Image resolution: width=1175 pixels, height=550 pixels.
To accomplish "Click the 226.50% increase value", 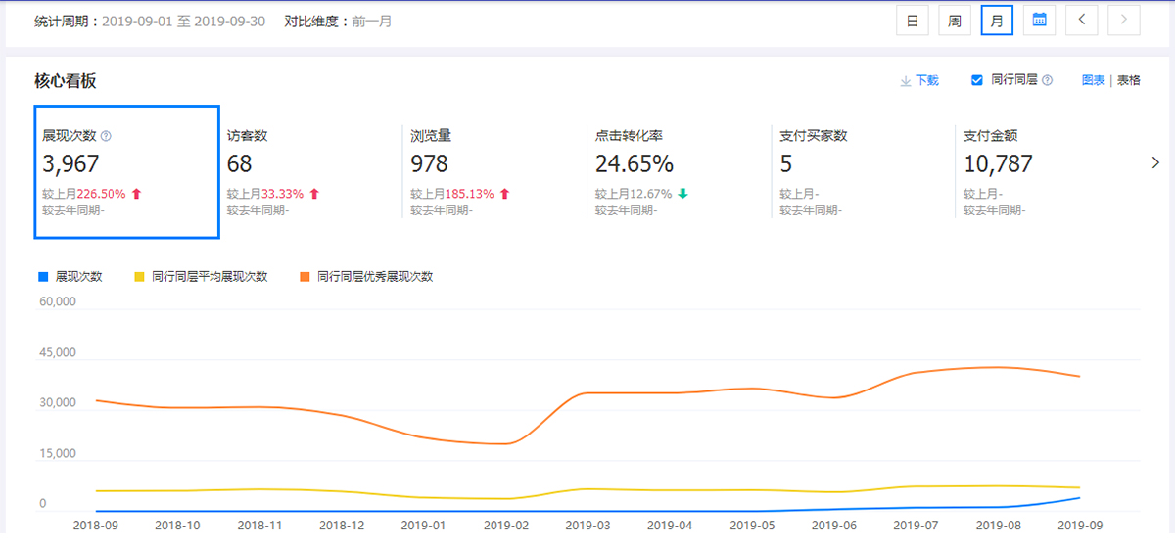I will [x=101, y=194].
